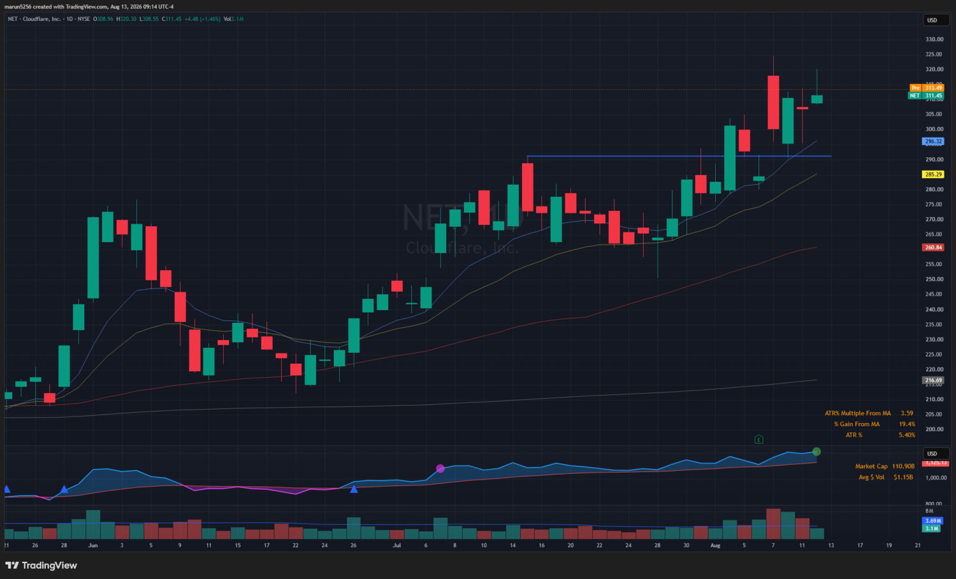Click the gain value 19.4%
Screen dimensions: 956x579
click(907, 424)
